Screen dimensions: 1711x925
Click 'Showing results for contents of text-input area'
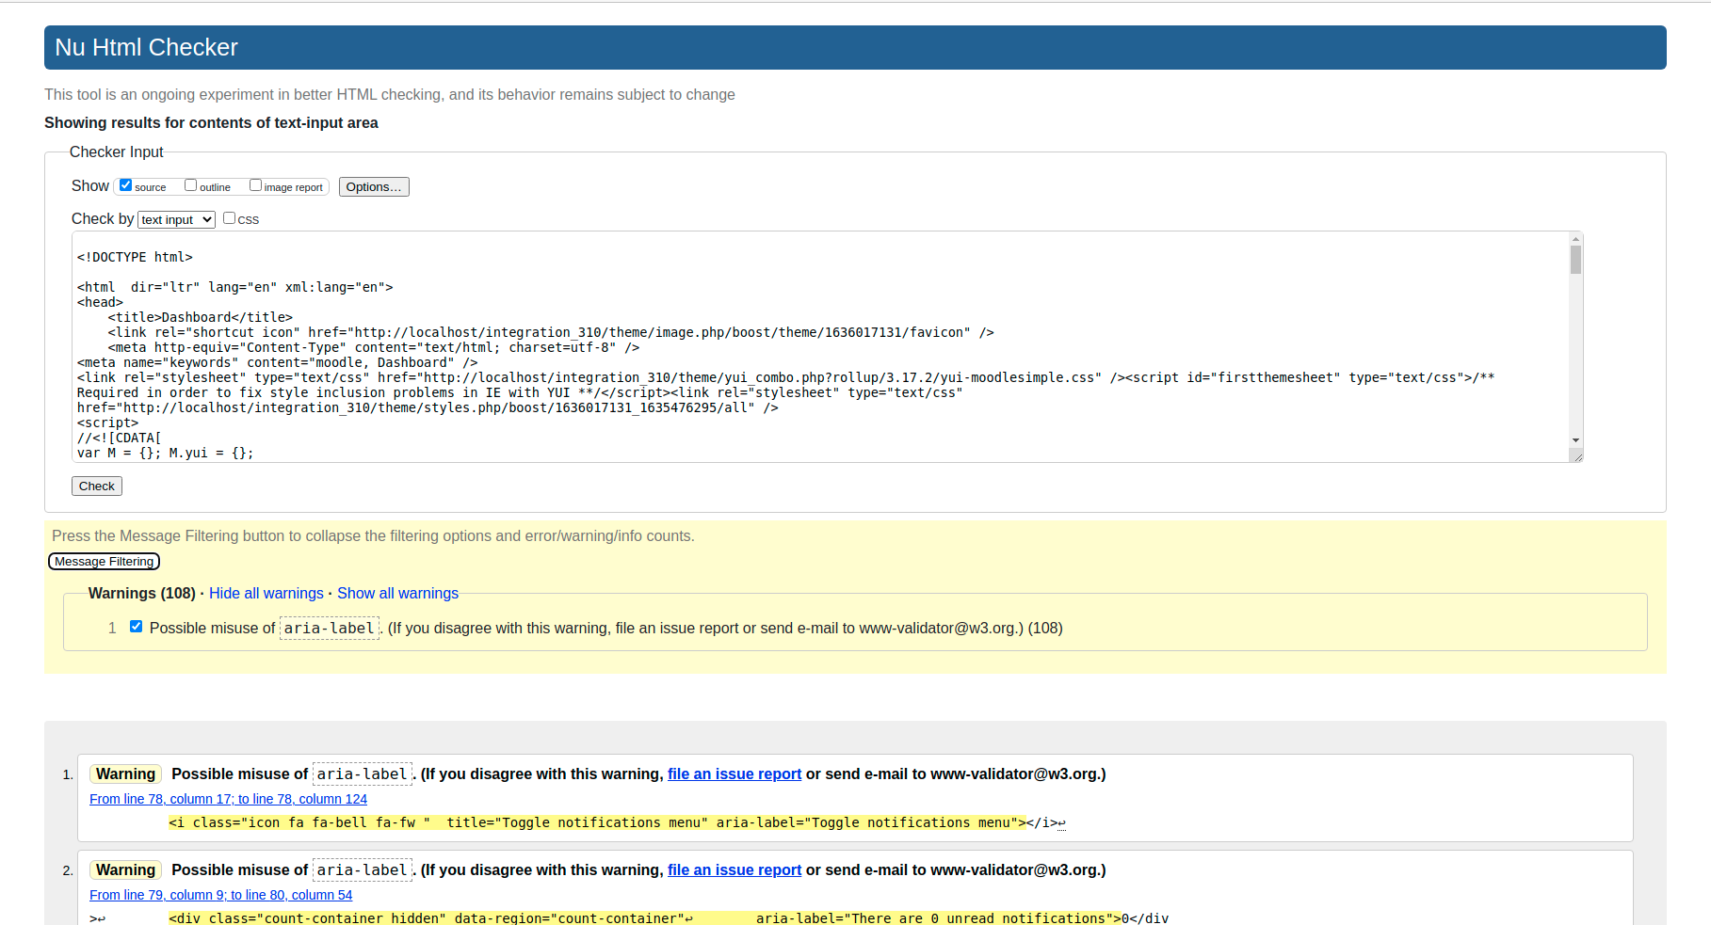211,123
